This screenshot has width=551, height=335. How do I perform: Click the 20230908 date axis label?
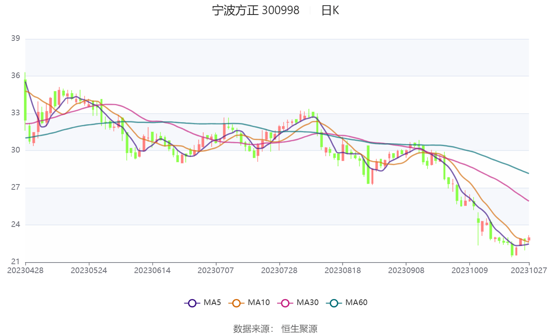[x=406, y=270]
